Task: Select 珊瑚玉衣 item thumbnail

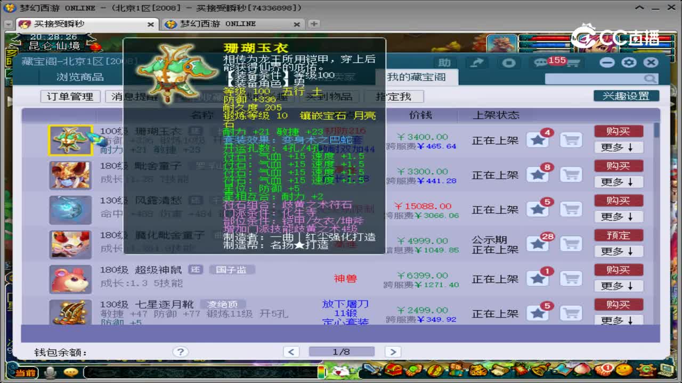Action: pyautogui.click(x=70, y=140)
